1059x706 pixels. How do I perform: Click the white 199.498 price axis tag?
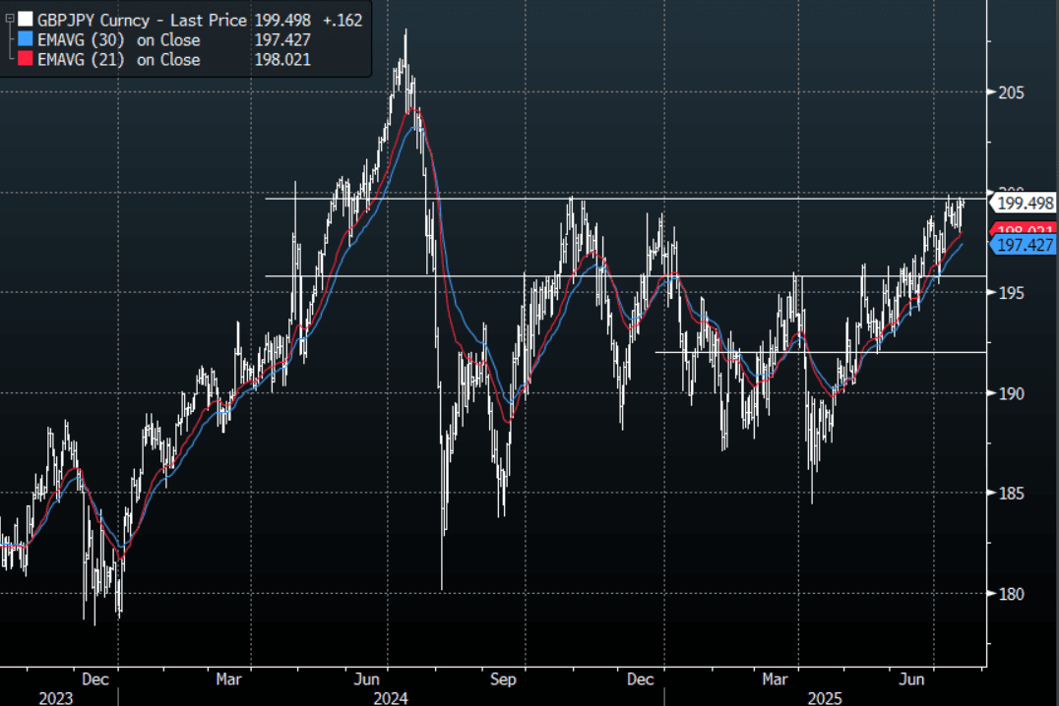(x=1022, y=205)
